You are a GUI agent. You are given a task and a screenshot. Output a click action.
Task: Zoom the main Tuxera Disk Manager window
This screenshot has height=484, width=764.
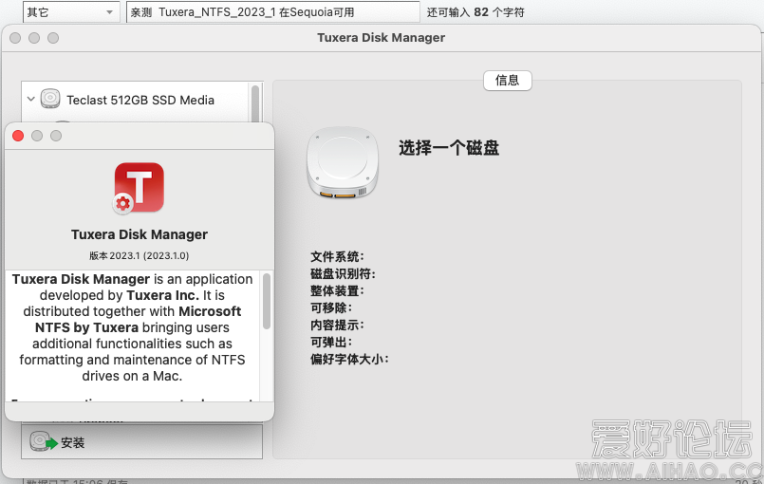[53, 38]
